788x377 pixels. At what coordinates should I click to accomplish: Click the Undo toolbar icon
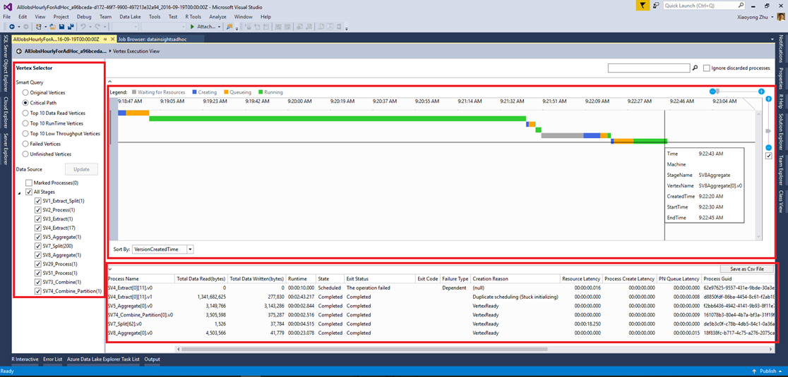[83, 26]
